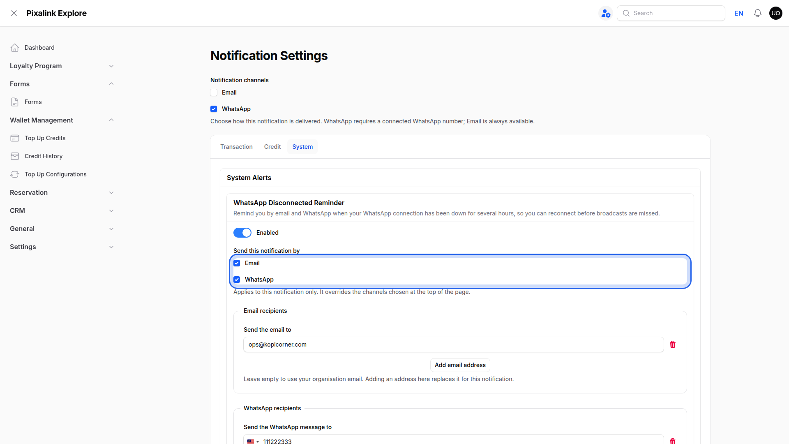Screen dimensions: 789x444
Task: Expand the CRM section
Action: 62,210
